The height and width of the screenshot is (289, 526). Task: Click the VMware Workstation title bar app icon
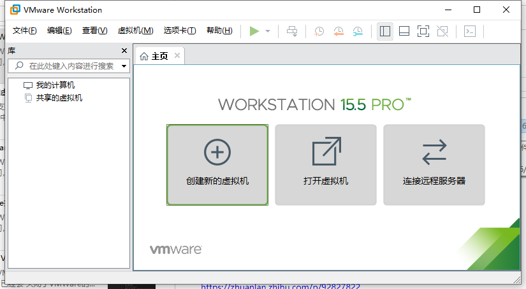pyautogui.click(x=15, y=10)
